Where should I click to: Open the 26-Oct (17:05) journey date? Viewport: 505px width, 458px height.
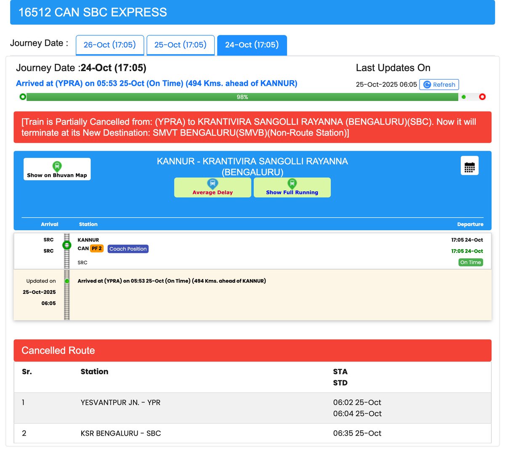109,45
